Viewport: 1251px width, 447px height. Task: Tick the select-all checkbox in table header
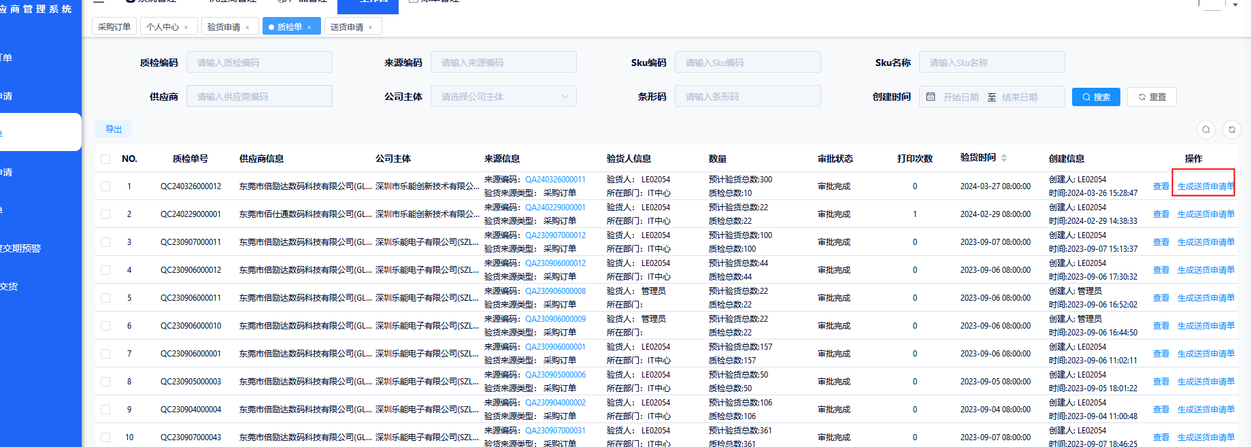click(x=105, y=159)
